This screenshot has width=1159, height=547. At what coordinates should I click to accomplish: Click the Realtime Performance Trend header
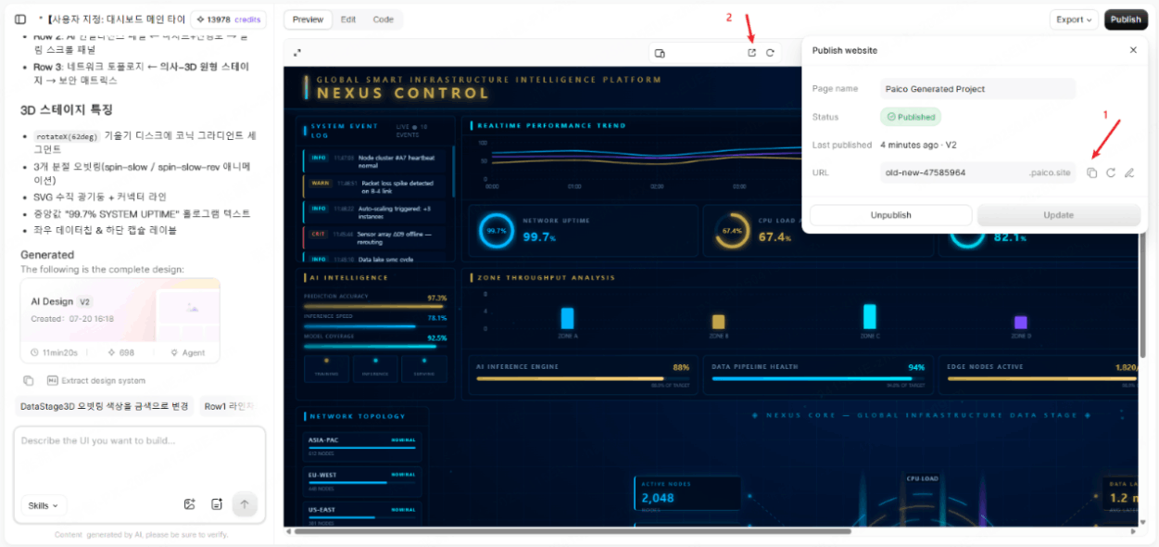click(x=549, y=125)
